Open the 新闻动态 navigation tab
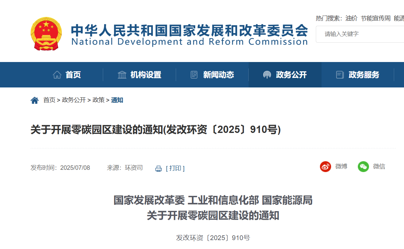 pyautogui.click(x=212, y=75)
